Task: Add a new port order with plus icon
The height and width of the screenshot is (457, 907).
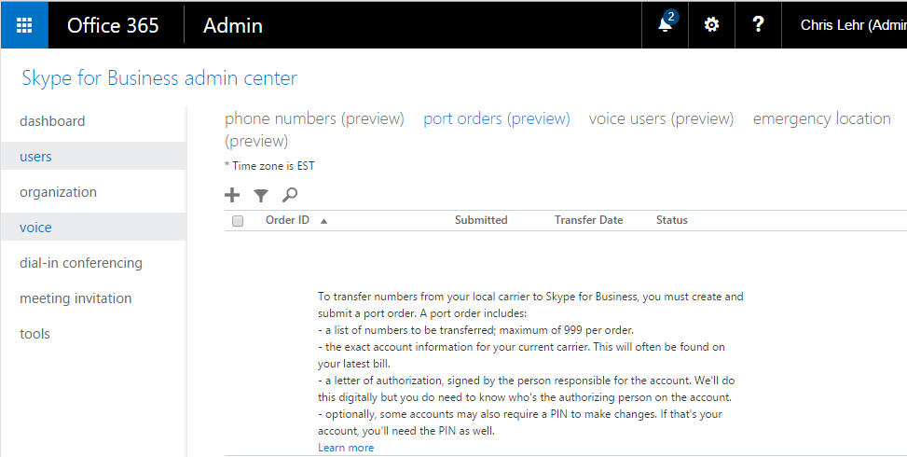Action: [232, 195]
